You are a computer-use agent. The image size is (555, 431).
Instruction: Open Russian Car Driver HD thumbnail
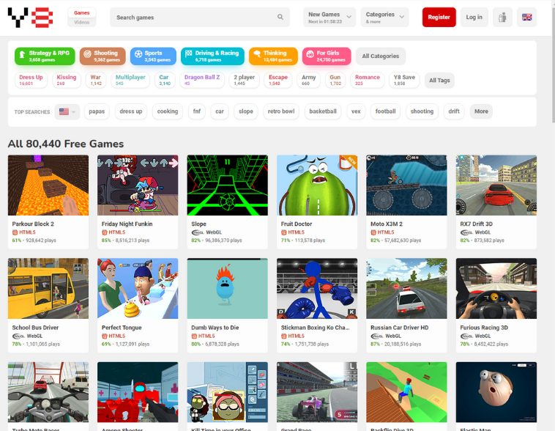pos(406,289)
